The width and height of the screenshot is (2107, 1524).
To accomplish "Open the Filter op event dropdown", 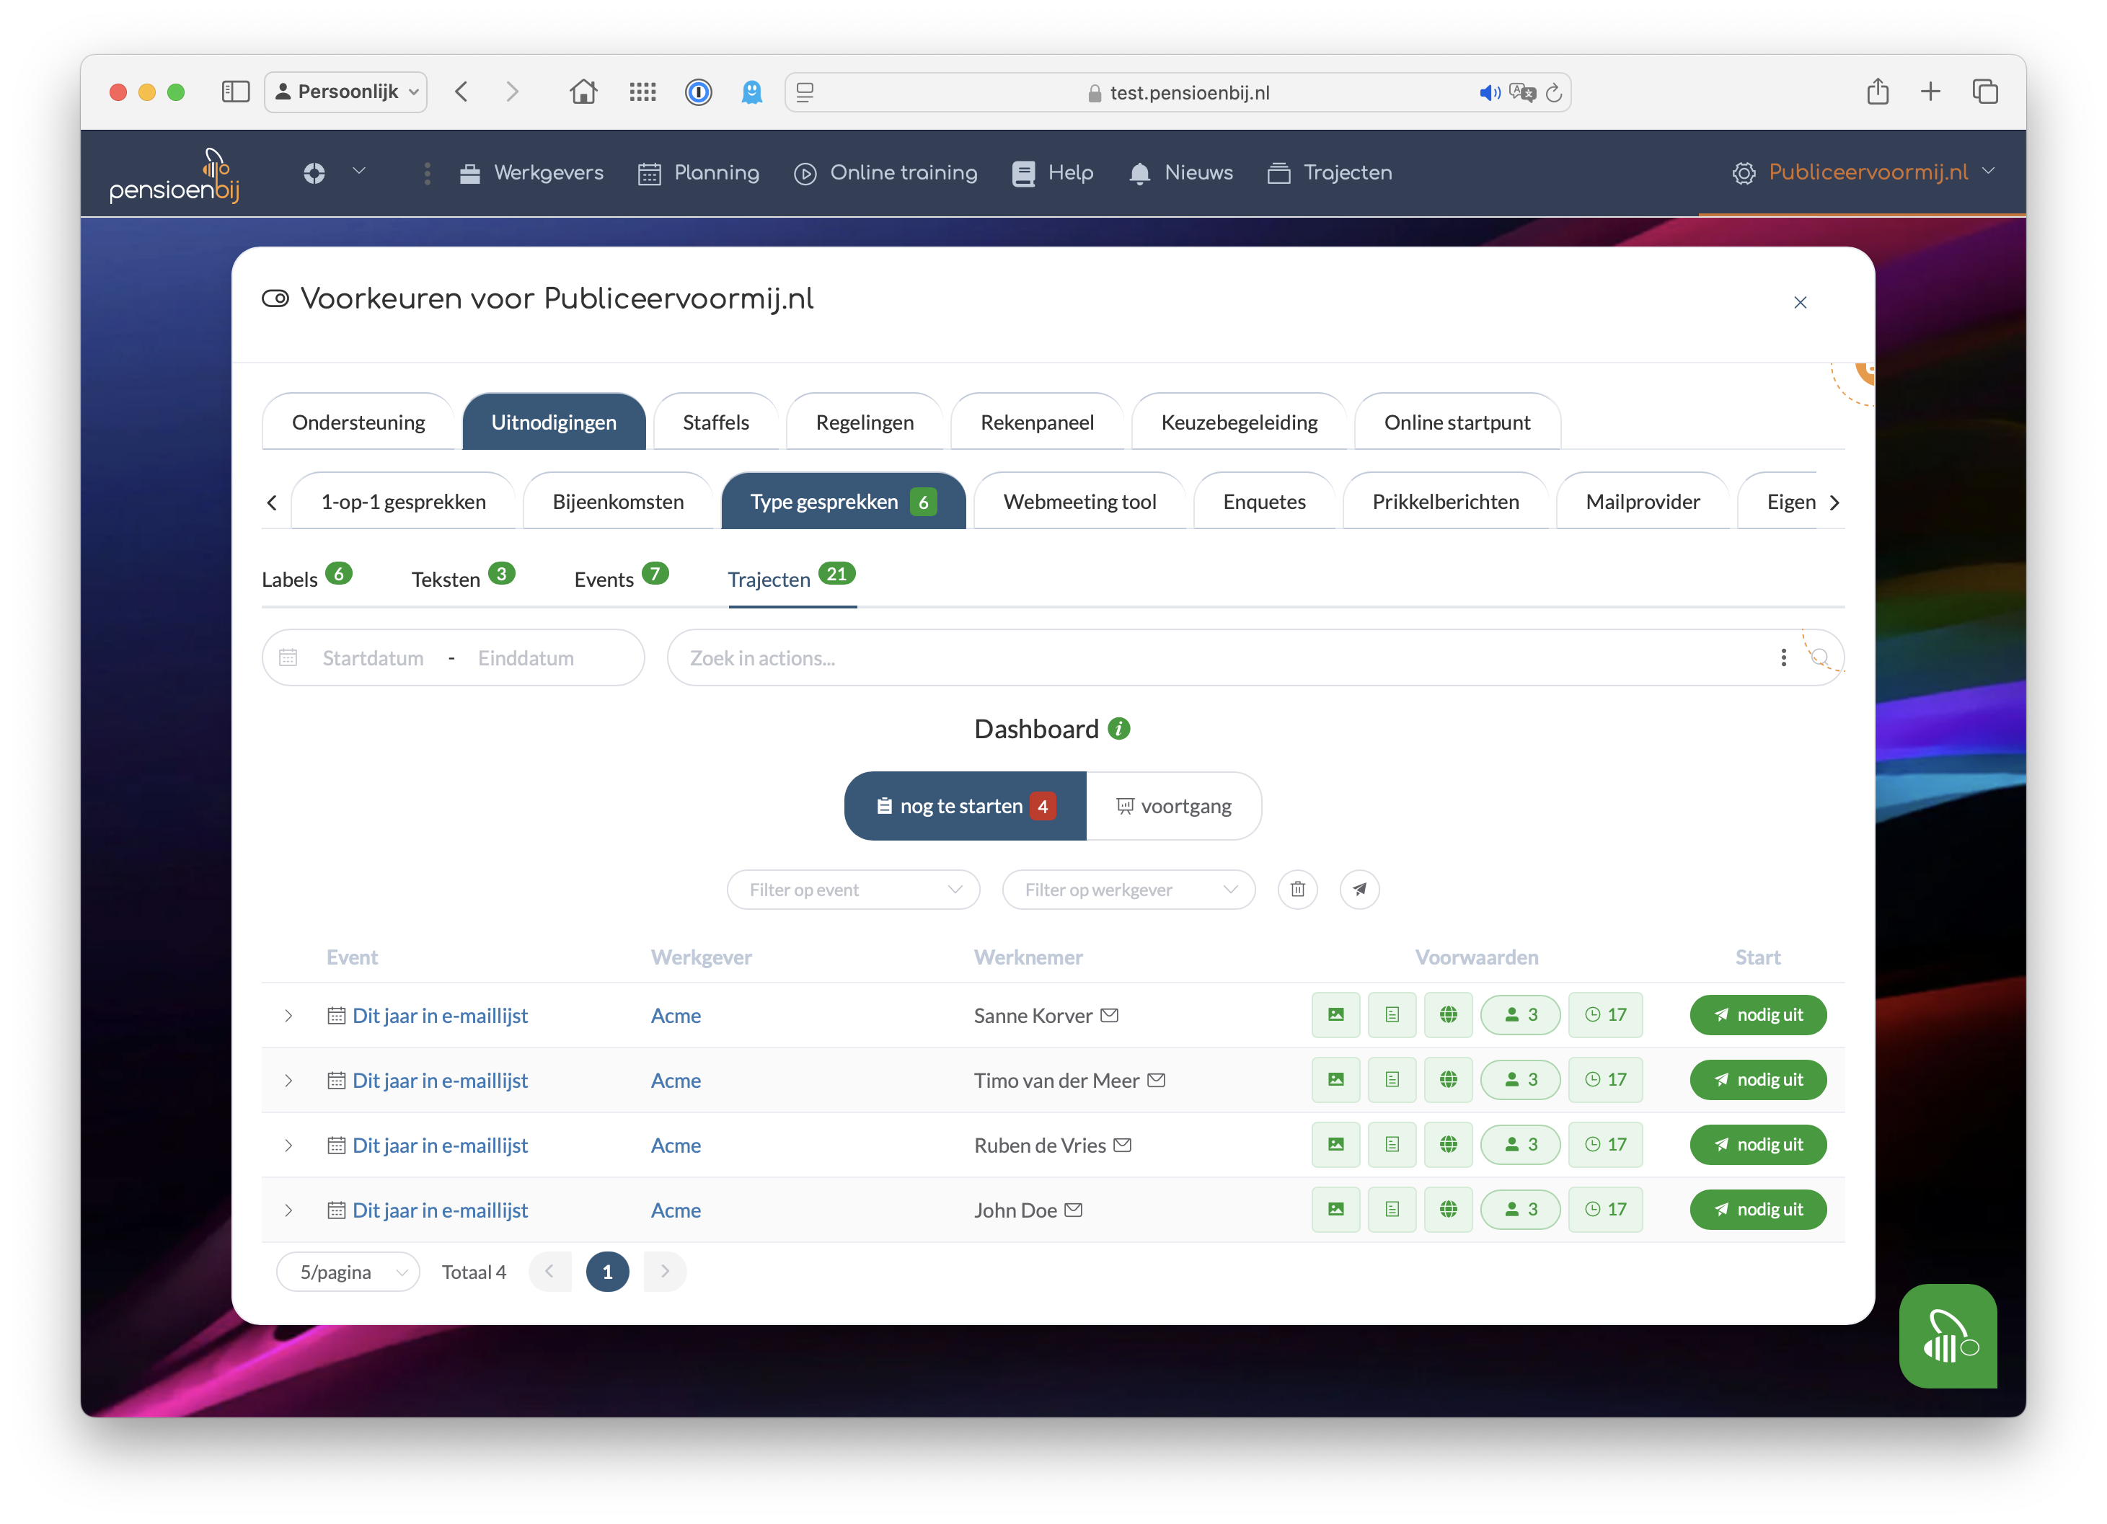I will (853, 890).
